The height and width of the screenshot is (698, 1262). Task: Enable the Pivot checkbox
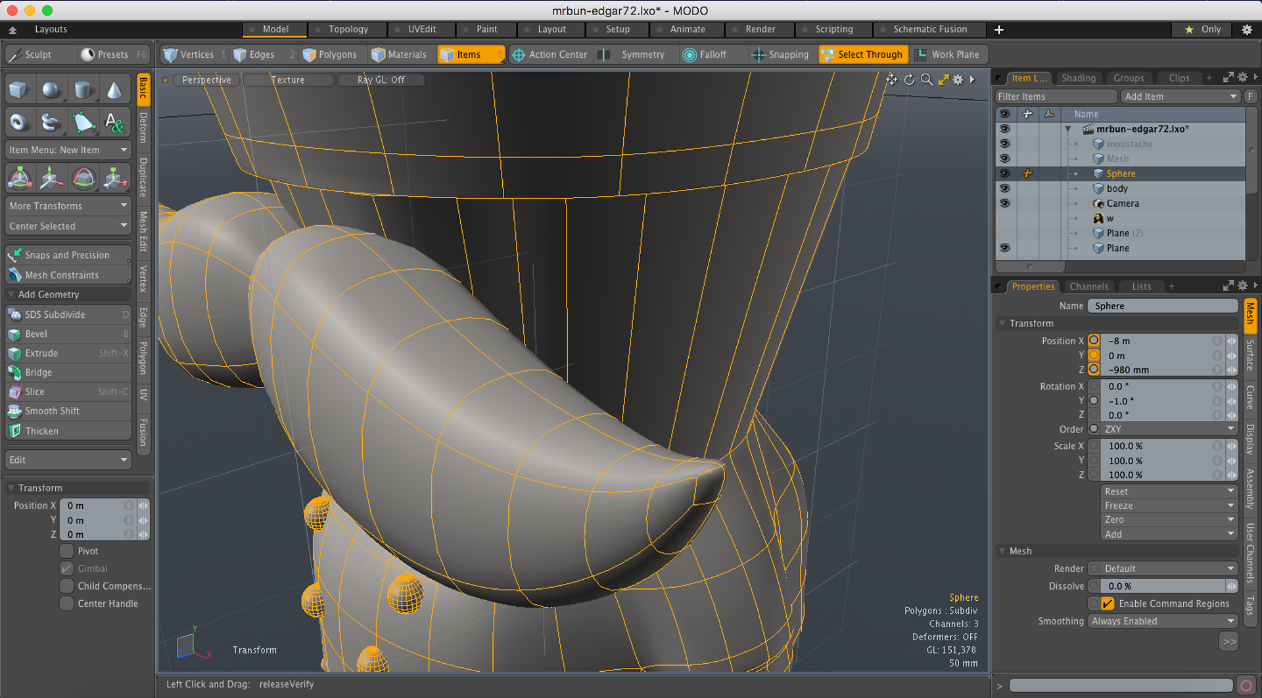(x=66, y=551)
